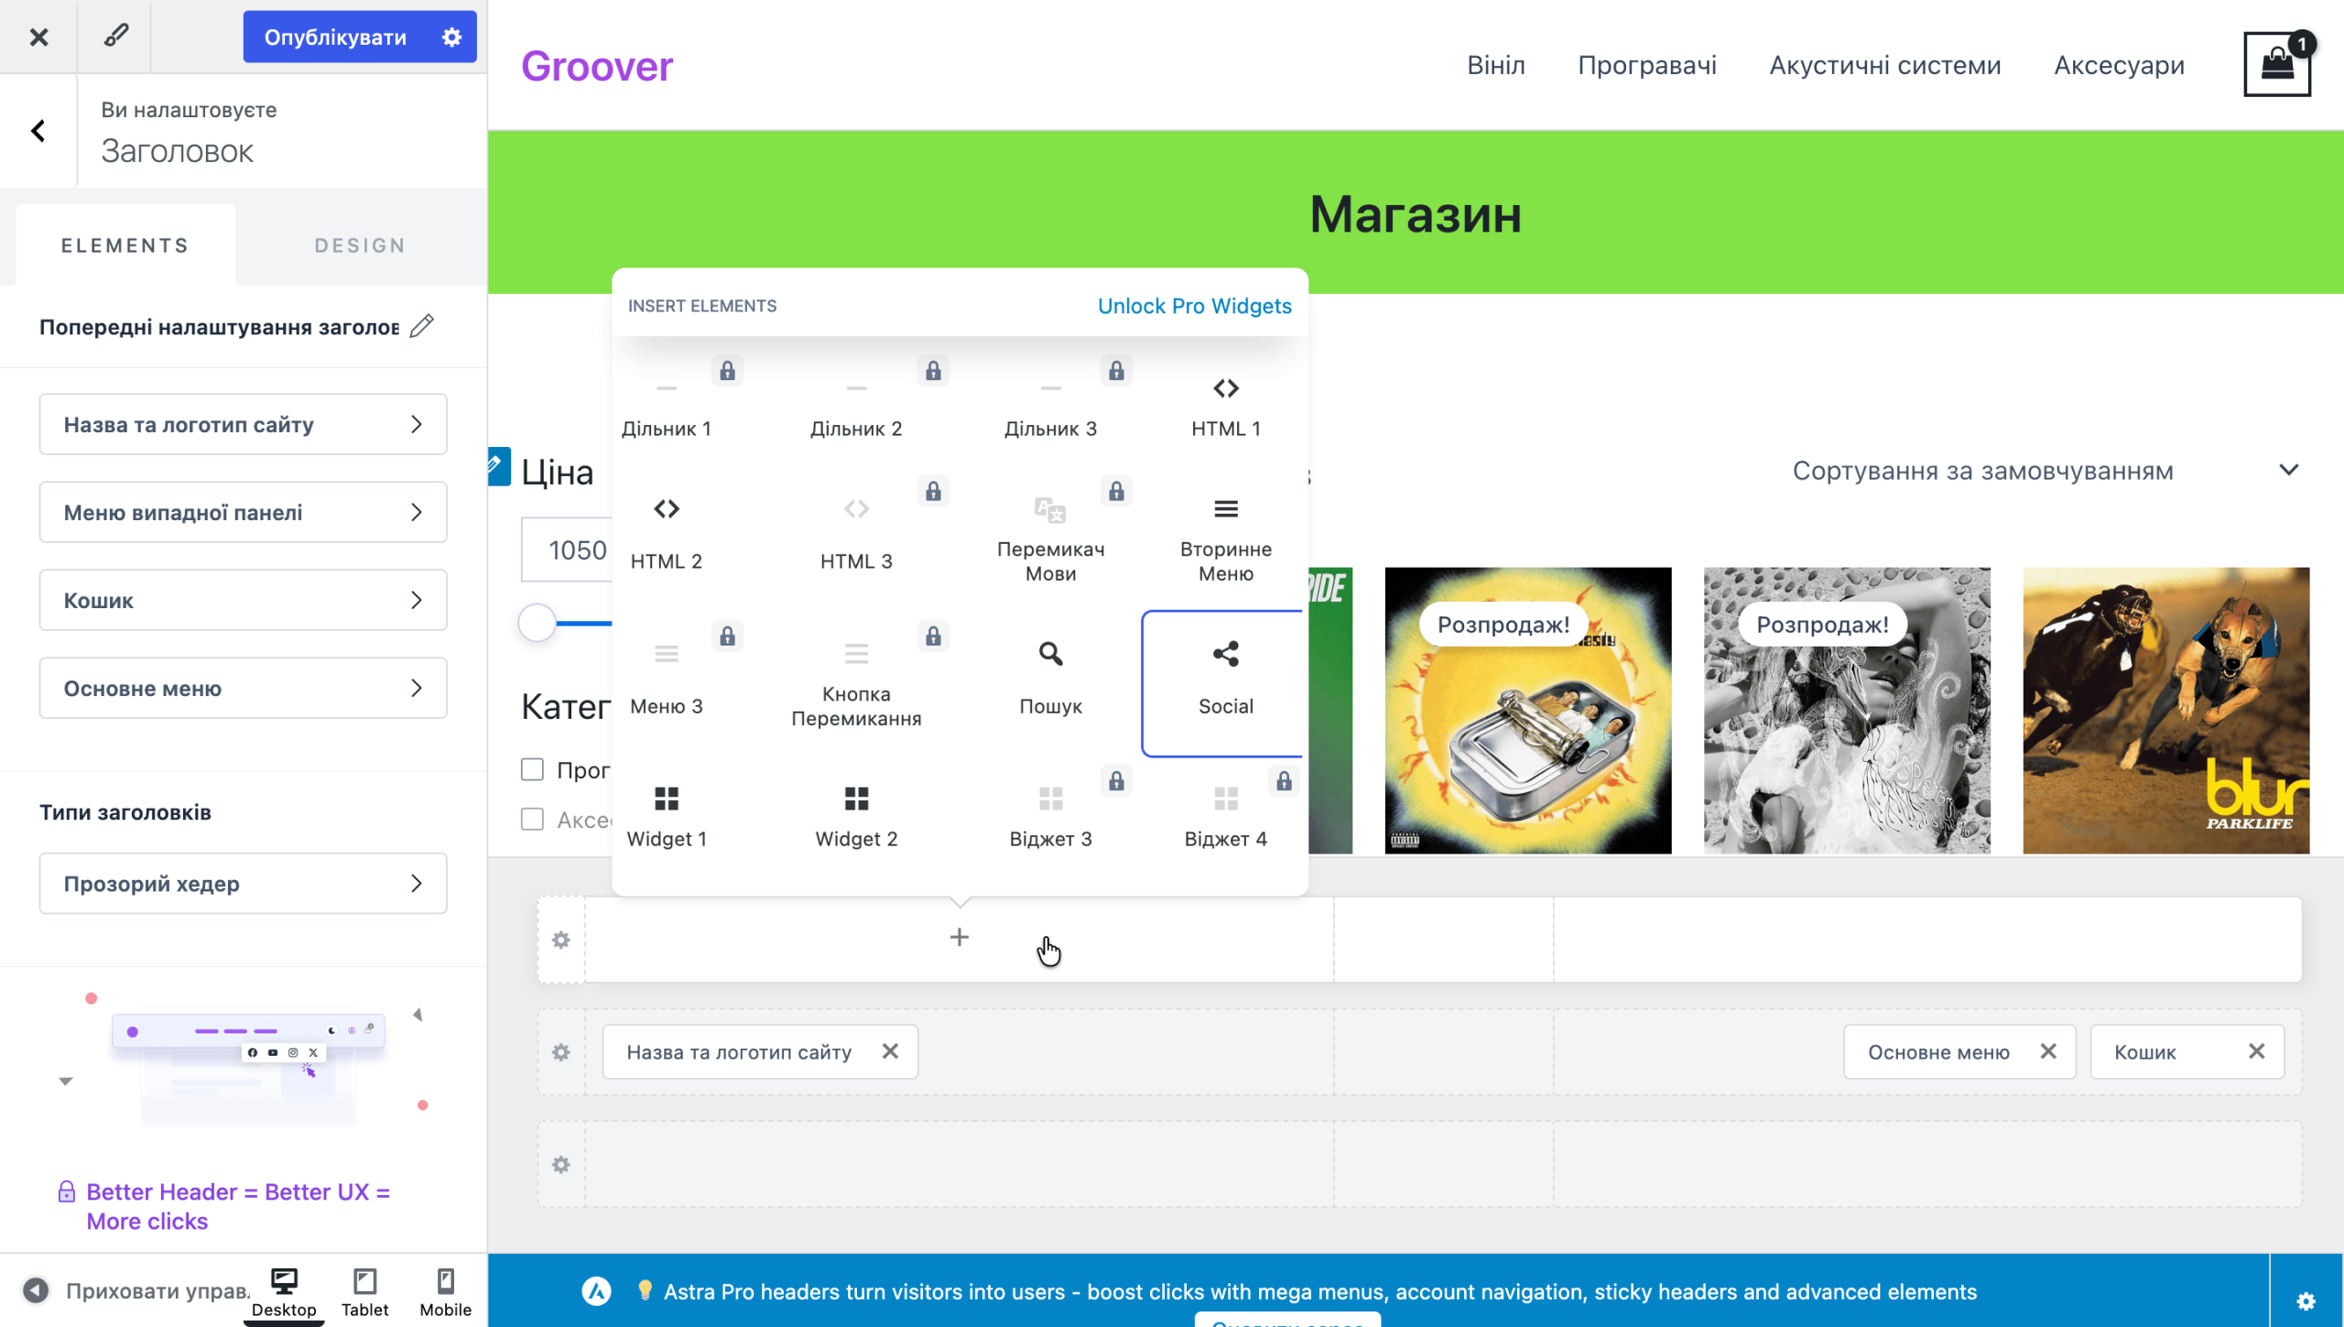Switch to DESIGN tab

pos(360,245)
